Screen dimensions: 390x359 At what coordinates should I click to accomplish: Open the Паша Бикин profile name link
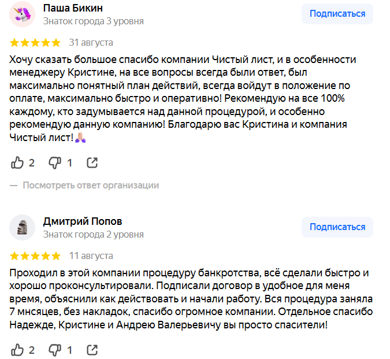point(73,8)
